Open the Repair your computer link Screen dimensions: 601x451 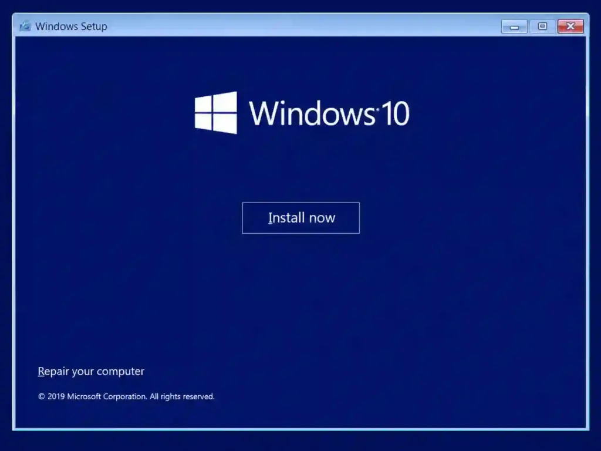coord(91,371)
